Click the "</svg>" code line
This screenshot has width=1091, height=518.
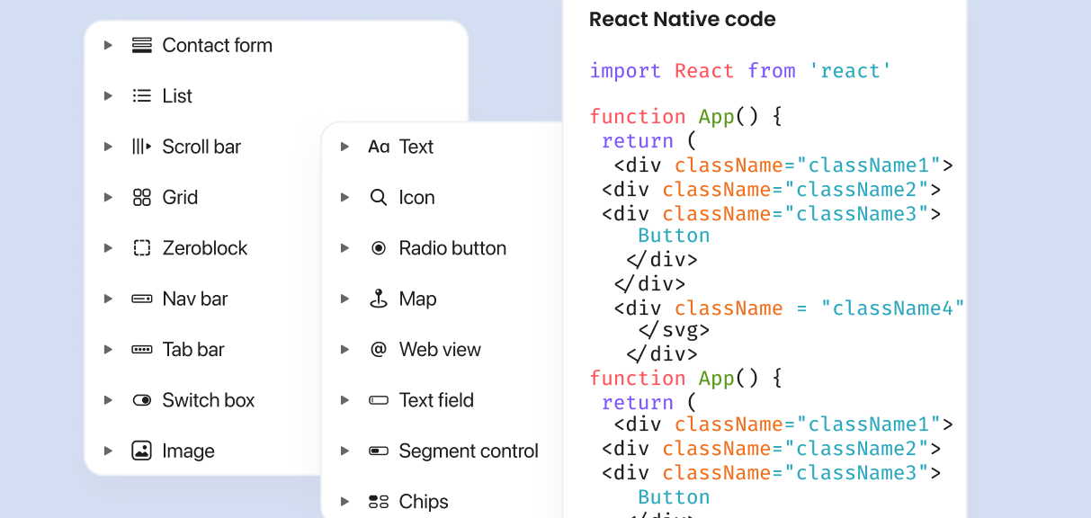[x=674, y=330]
